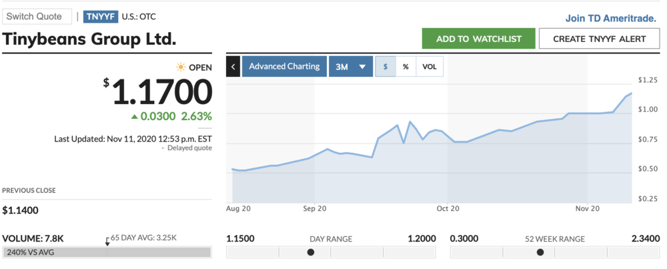Screen dimensions: 667x269
Task: Click the day range position dot
Action: [310, 252]
